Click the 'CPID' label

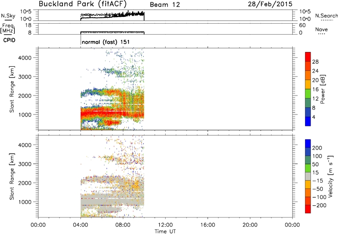[x=9, y=40]
